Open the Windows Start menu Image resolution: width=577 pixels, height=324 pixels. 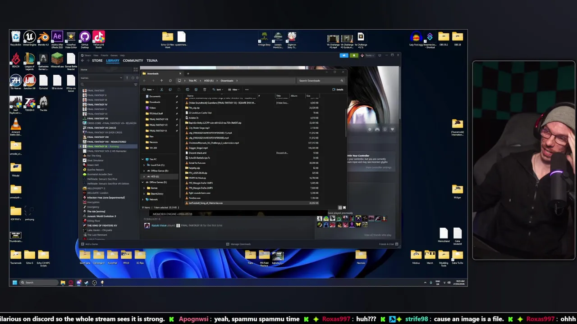(14, 283)
